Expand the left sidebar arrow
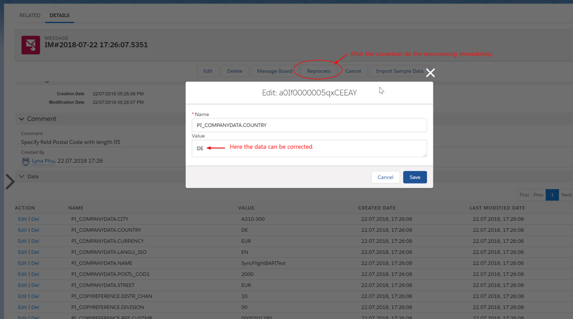This screenshot has height=319, width=573. [10, 181]
